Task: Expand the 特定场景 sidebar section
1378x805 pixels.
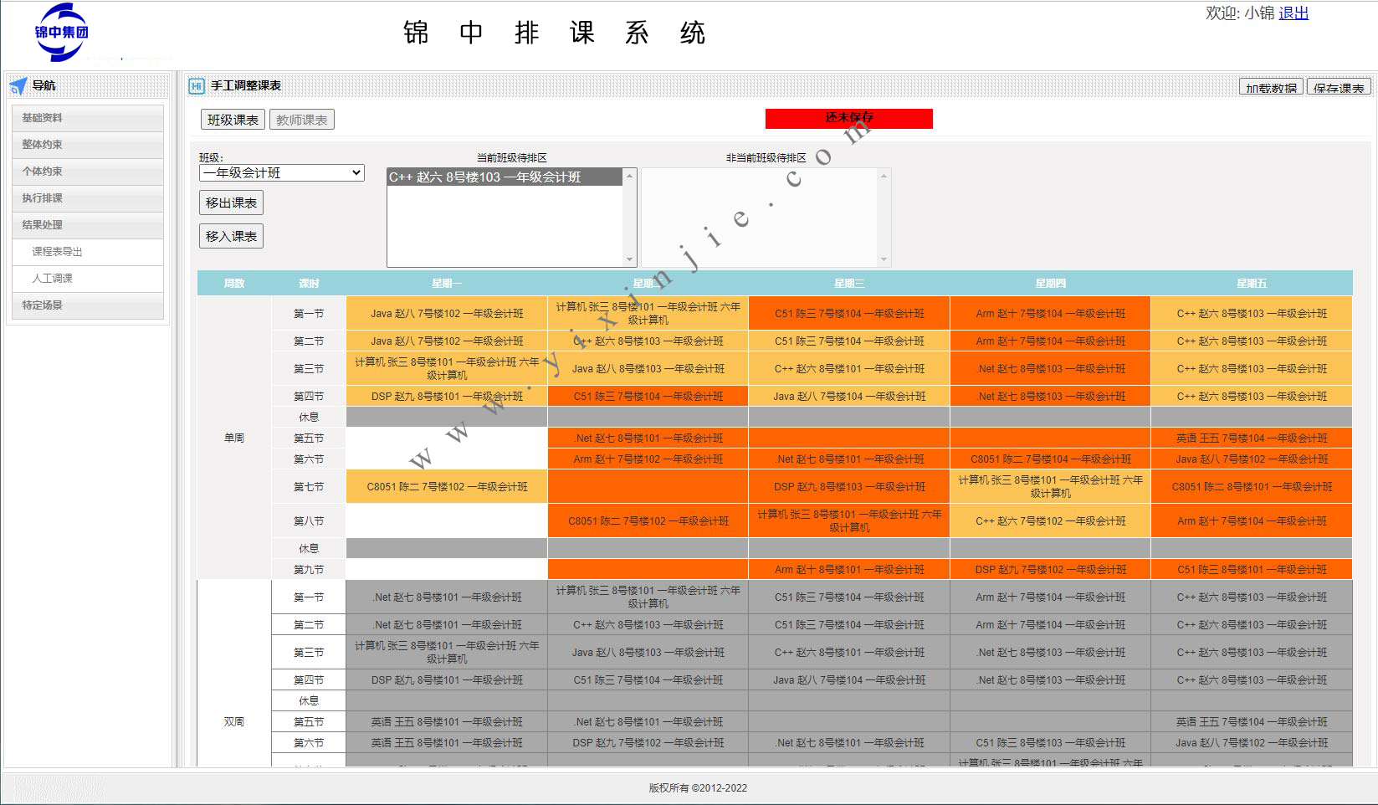Action: tap(88, 305)
